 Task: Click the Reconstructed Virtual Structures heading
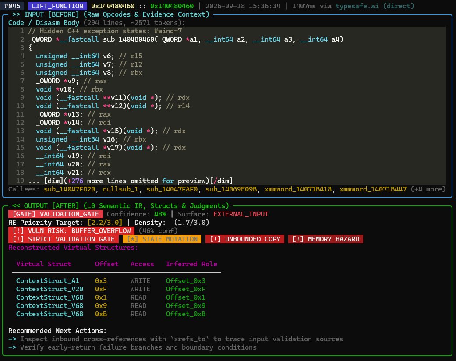[x=73, y=248]
